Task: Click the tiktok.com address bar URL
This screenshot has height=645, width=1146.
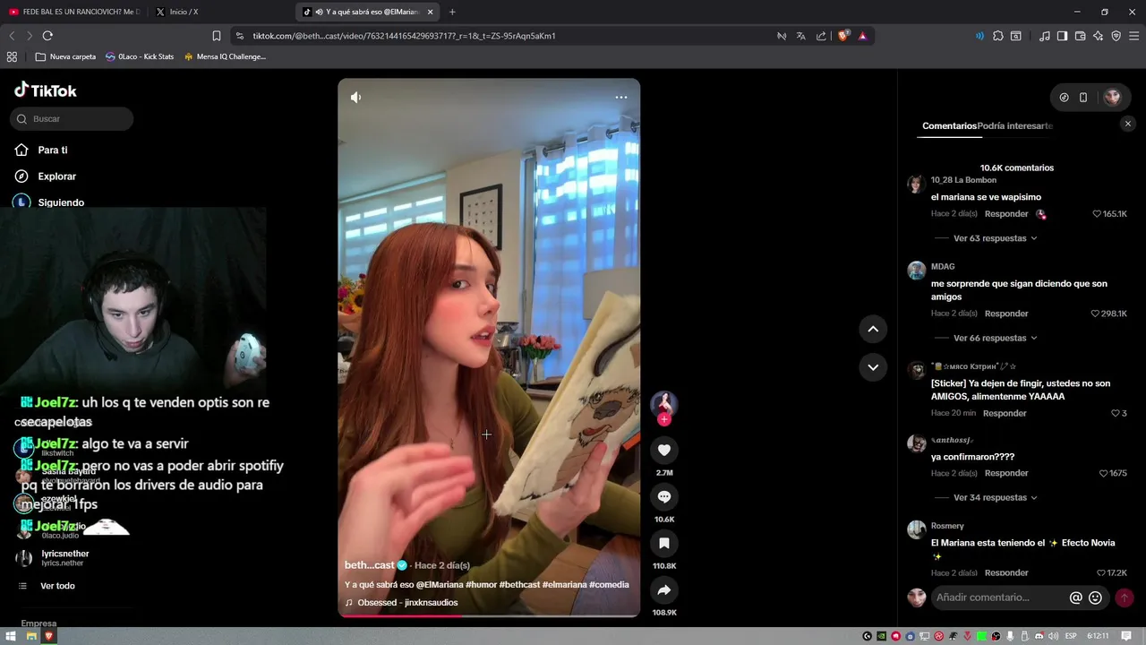Action: tap(404, 36)
